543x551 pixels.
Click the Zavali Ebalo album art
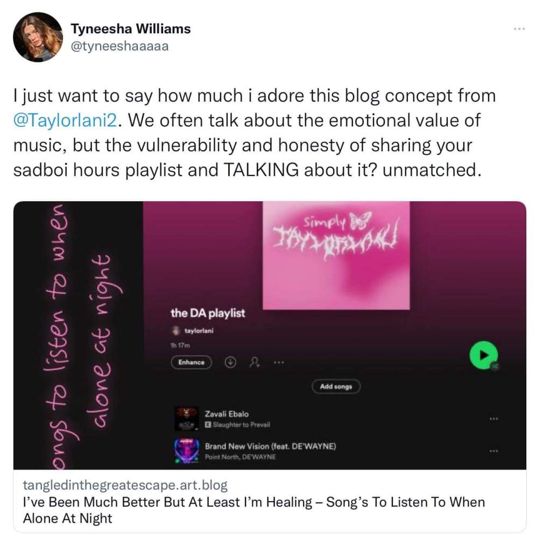[x=187, y=419]
